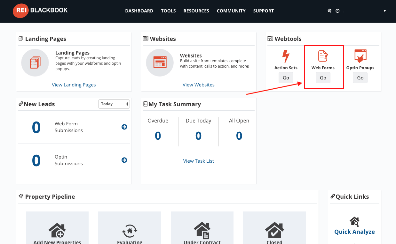The width and height of the screenshot is (396, 244).
Task: Open the account dropdown arrow in header
Action: pyautogui.click(x=384, y=11)
